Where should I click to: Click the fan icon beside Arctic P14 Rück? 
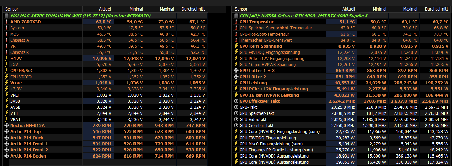6,138
